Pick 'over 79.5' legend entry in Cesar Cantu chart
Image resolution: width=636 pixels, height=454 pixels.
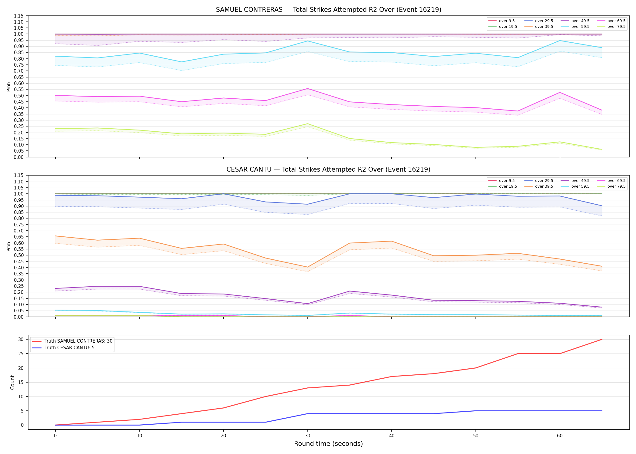tap(611, 186)
